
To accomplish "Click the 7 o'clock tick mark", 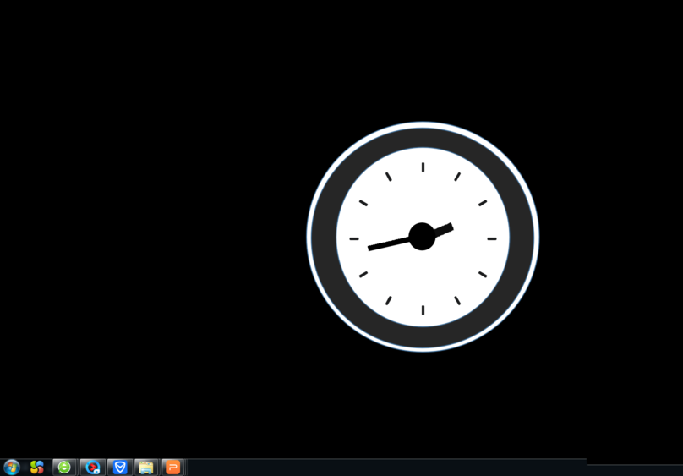I will [x=388, y=300].
